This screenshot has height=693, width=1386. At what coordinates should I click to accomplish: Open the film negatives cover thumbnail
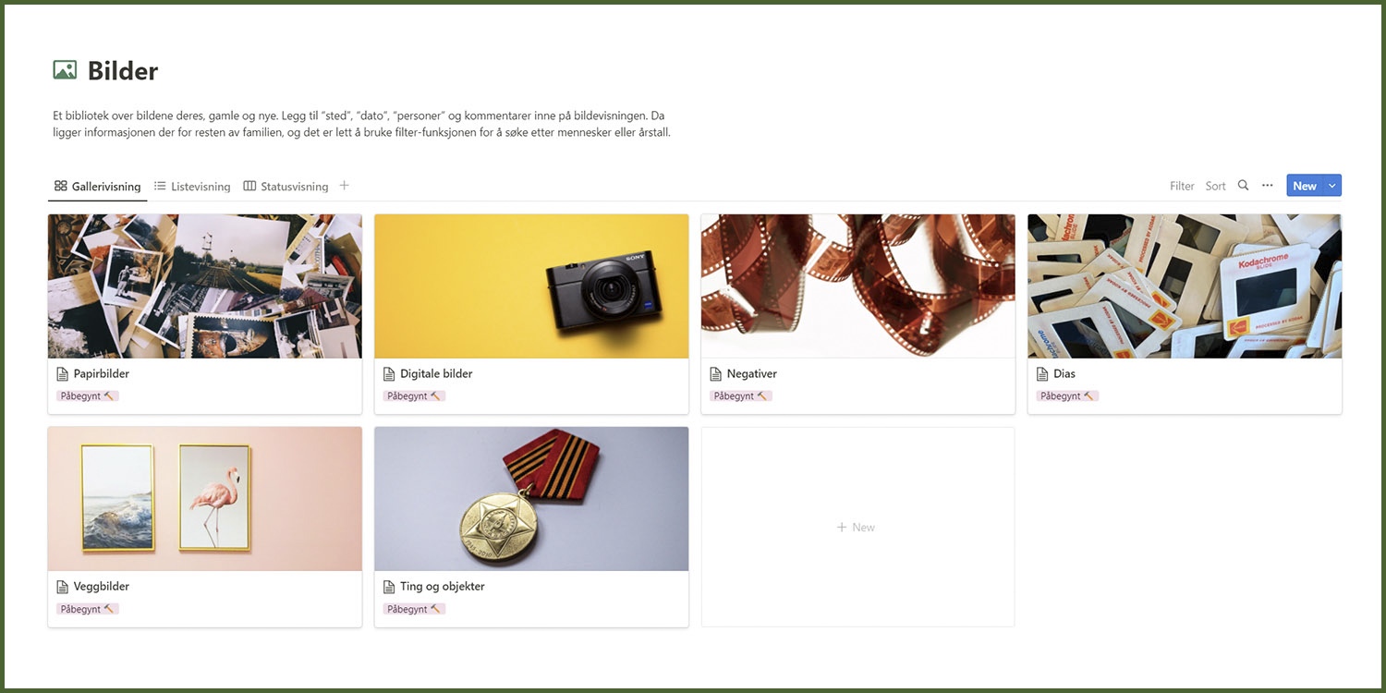coord(857,286)
